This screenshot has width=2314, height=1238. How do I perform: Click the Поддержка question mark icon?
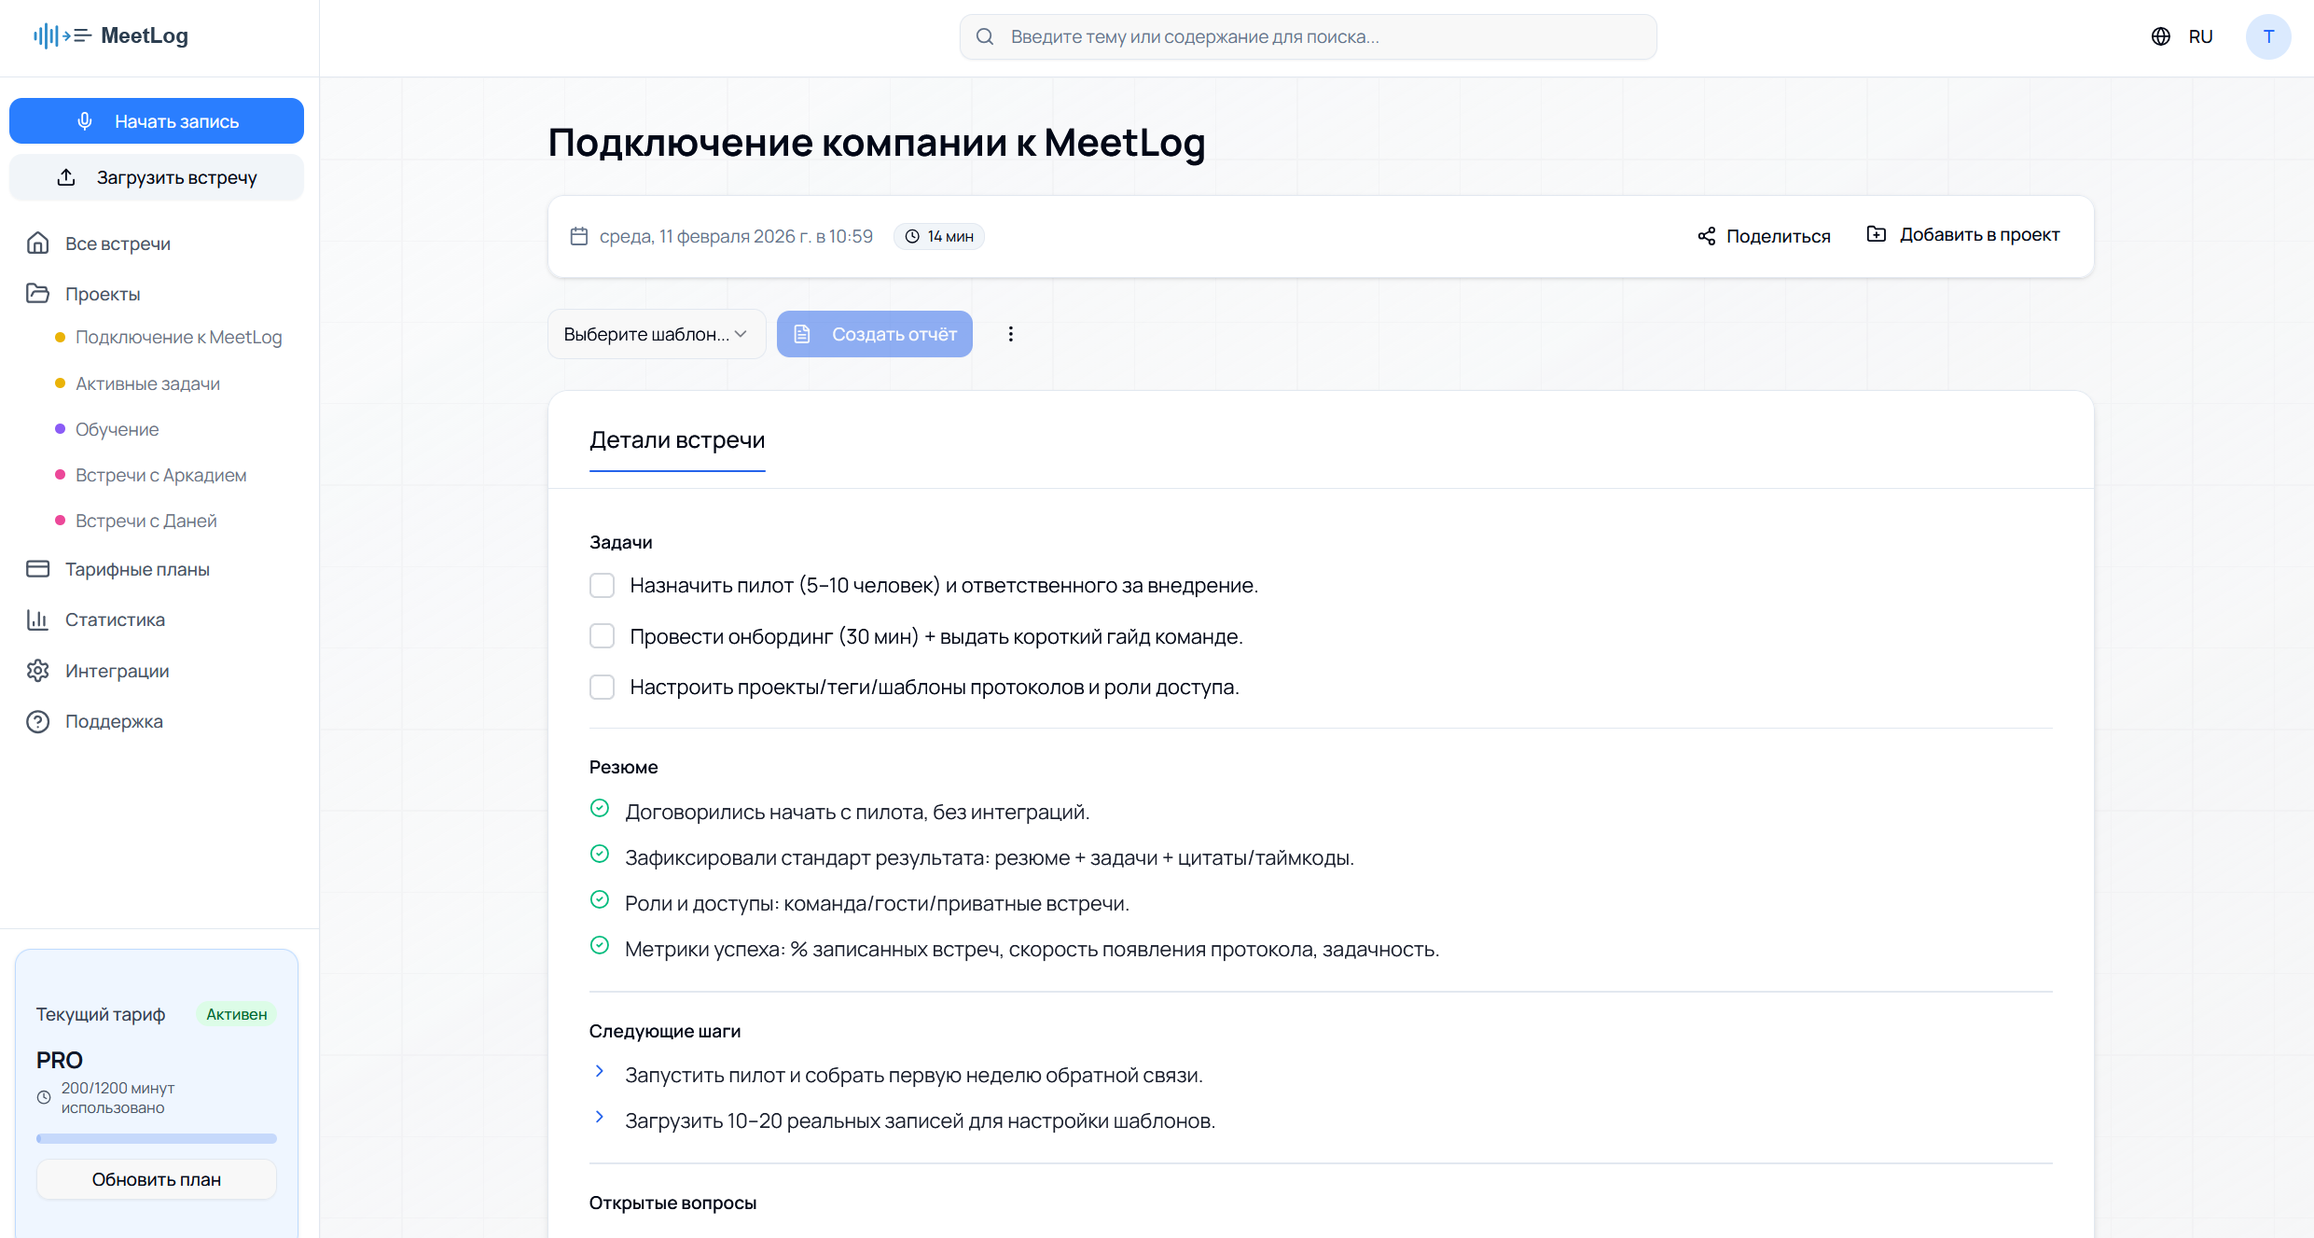point(37,721)
